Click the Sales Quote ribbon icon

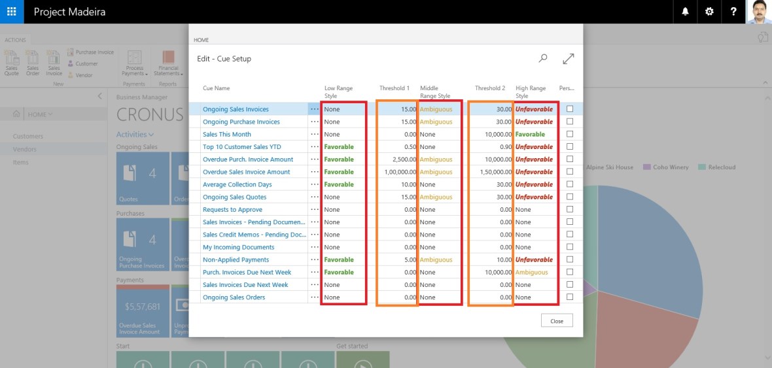(12, 62)
